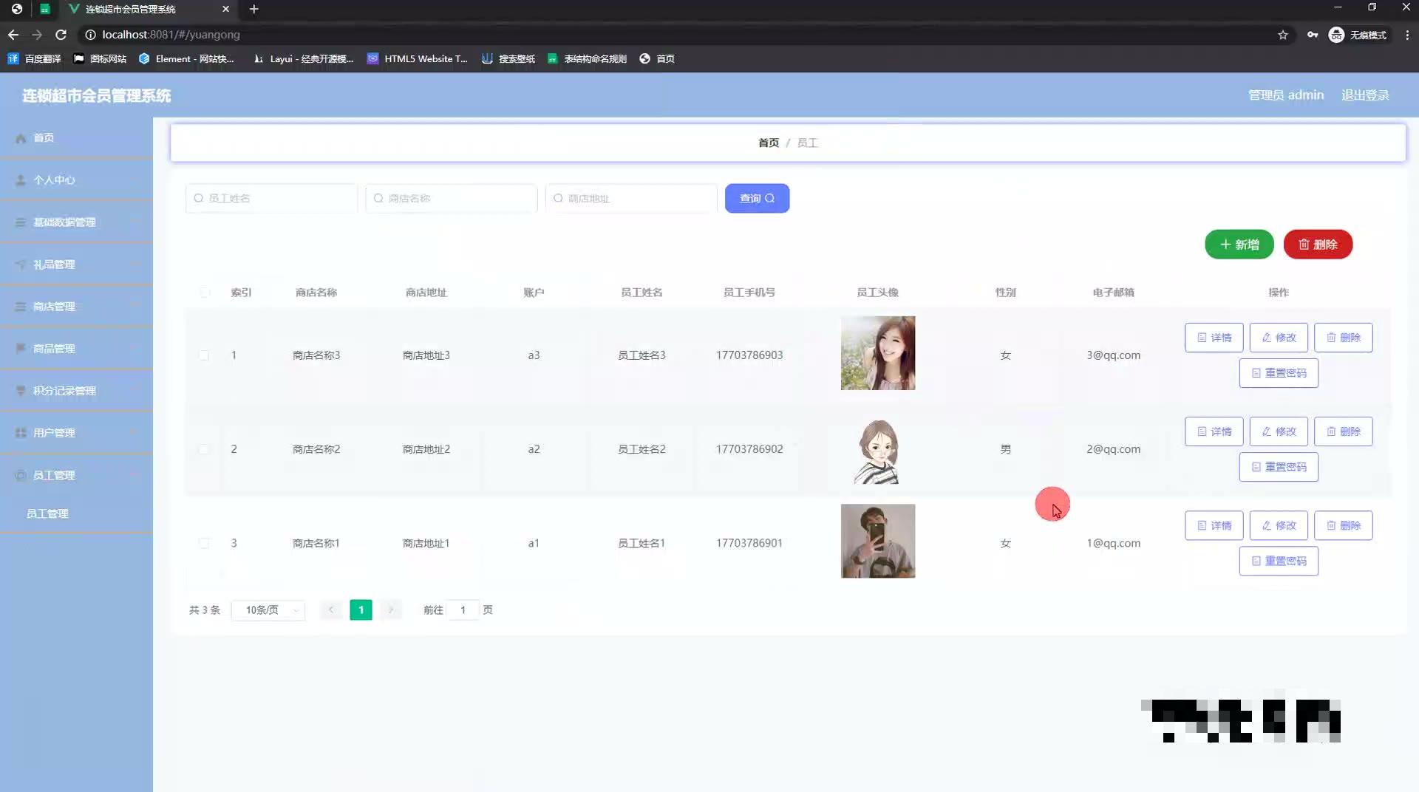Click the next page arrow
The height and width of the screenshot is (792, 1419).
(x=390, y=610)
